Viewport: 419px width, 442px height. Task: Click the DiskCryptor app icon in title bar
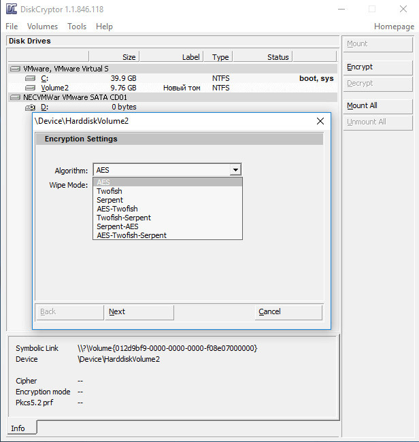pyautogui.click(x=12, y=9)
